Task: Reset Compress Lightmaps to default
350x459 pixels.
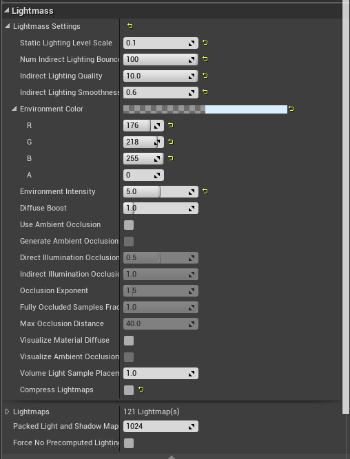Action: pyautogui.click(x=141, y=389)
